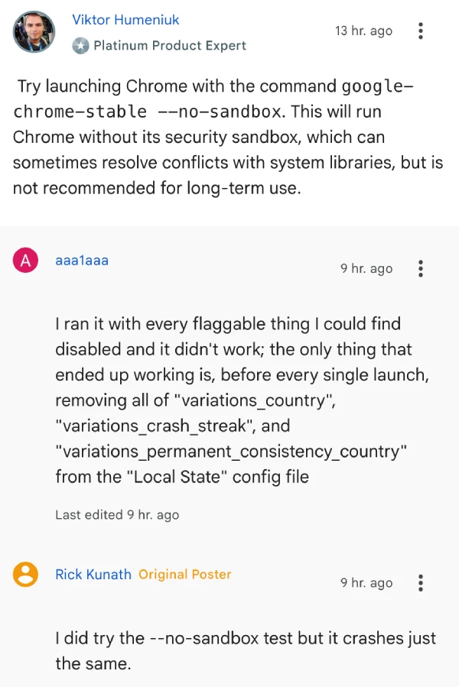Open the overflow menu on Rick Kunath's reply
The height and width of the screenshot is (687, 459).
click(420, 583)
